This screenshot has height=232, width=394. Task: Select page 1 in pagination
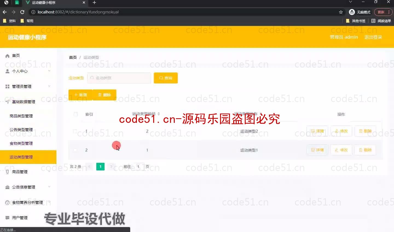(x=100, y=167)
